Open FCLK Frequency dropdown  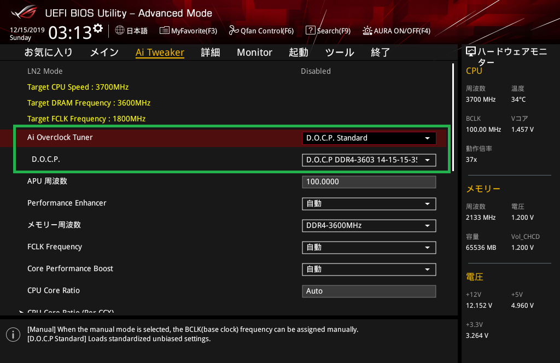(x=369, y=247)
